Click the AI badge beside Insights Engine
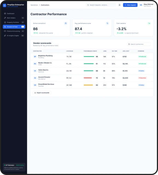Viewport: 158px width, 175px height. [23, 36]
